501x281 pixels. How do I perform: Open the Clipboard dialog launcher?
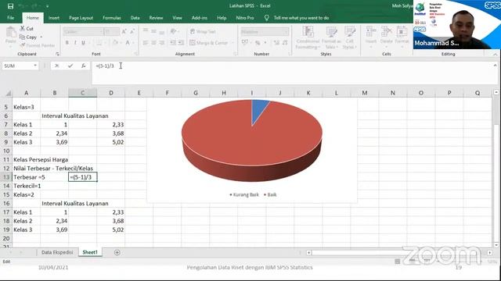point(57,54)
